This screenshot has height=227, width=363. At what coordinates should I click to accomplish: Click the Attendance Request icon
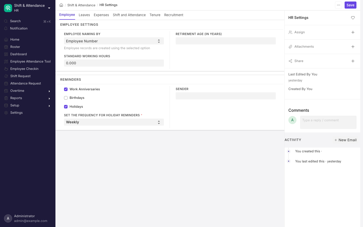pyautogui.click(x=6, y=83)
